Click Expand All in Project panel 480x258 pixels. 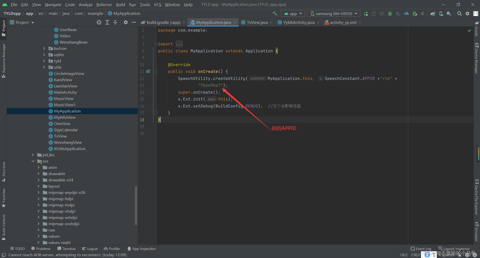click(x=107, y=22)
